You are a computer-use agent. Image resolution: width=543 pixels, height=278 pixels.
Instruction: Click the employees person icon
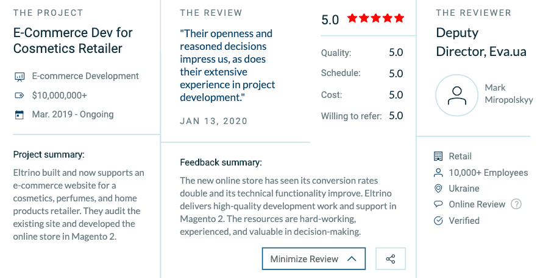[x=438, y=173]
